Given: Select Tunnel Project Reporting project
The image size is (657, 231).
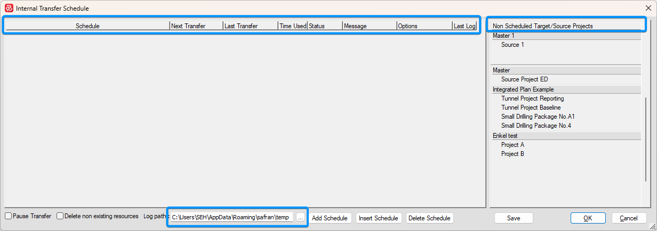Looking at the screenshot, I should click(532, 98).
